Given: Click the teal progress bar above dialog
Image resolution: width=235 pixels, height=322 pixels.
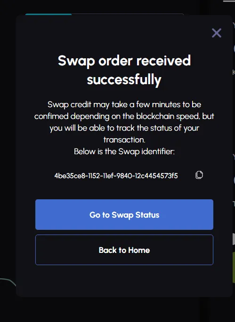Looking at the screenshot, I should pyautogui.click(x=49, y=14).
